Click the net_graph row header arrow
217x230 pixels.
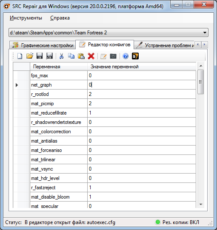point(17,85)
